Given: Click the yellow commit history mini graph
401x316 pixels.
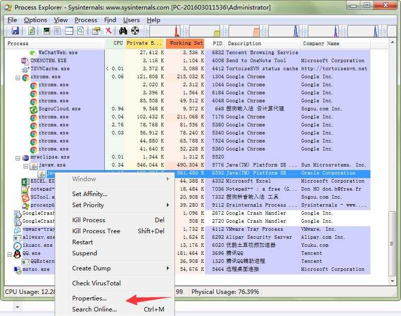Looking at the screenshot, I should [x=205, y=31].
